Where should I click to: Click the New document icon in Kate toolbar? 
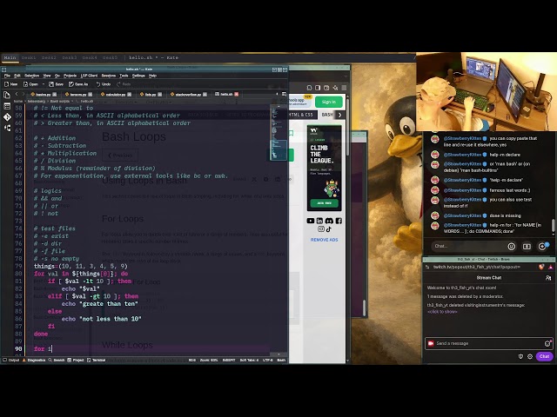pos(10,84)
